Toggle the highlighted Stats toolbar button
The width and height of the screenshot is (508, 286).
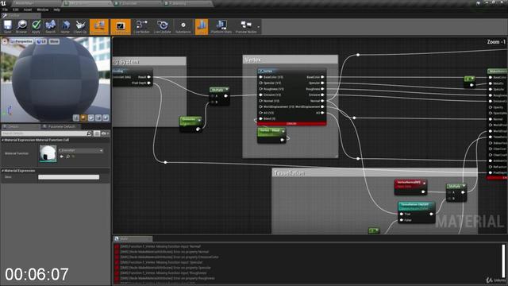click(x=201, y=26)
